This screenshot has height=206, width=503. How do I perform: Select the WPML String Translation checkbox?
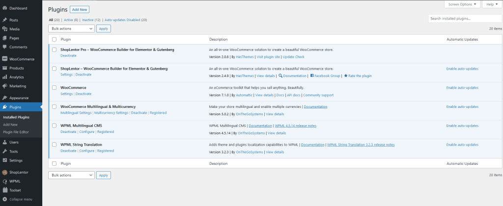click(x=54, y=145)
